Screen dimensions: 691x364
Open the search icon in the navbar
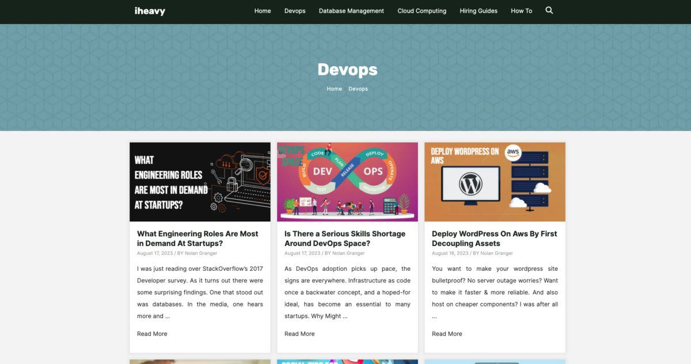point(549,10)
